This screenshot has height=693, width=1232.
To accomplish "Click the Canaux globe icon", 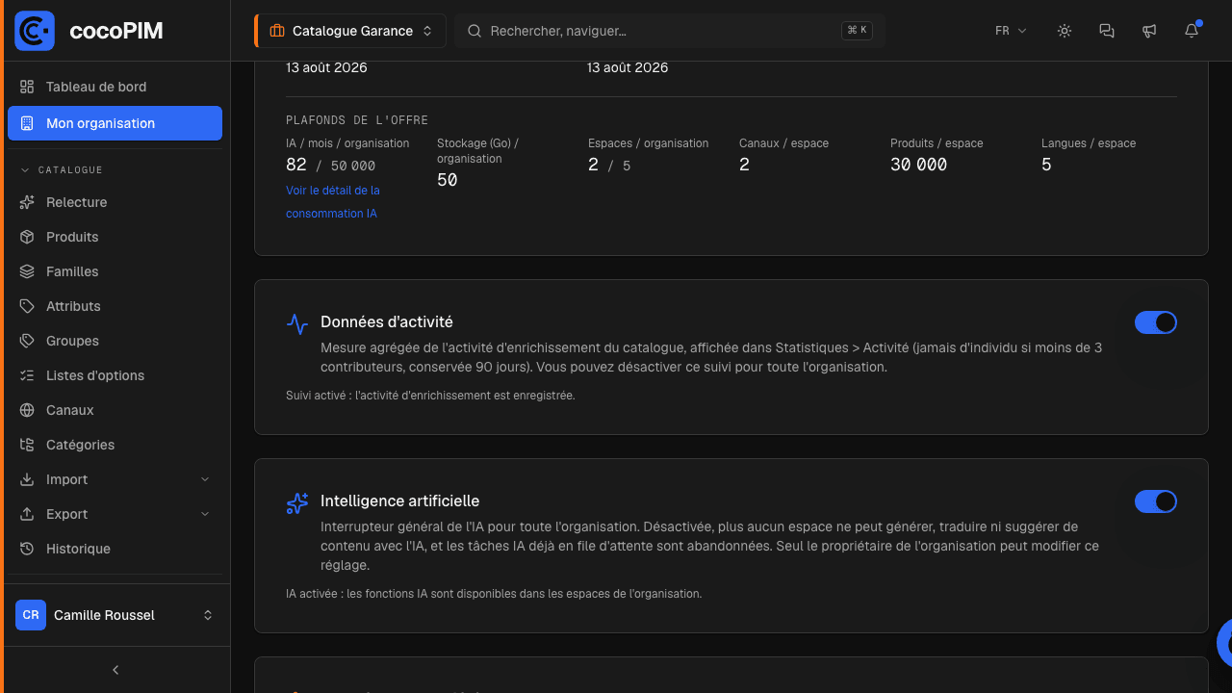I will click(x=27, y=410).
